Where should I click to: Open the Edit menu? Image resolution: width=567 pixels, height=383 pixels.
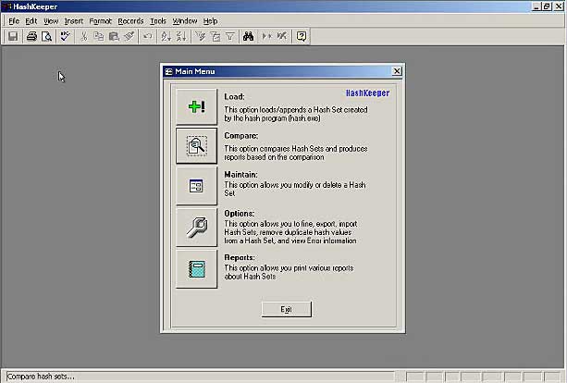click(31, 21)
